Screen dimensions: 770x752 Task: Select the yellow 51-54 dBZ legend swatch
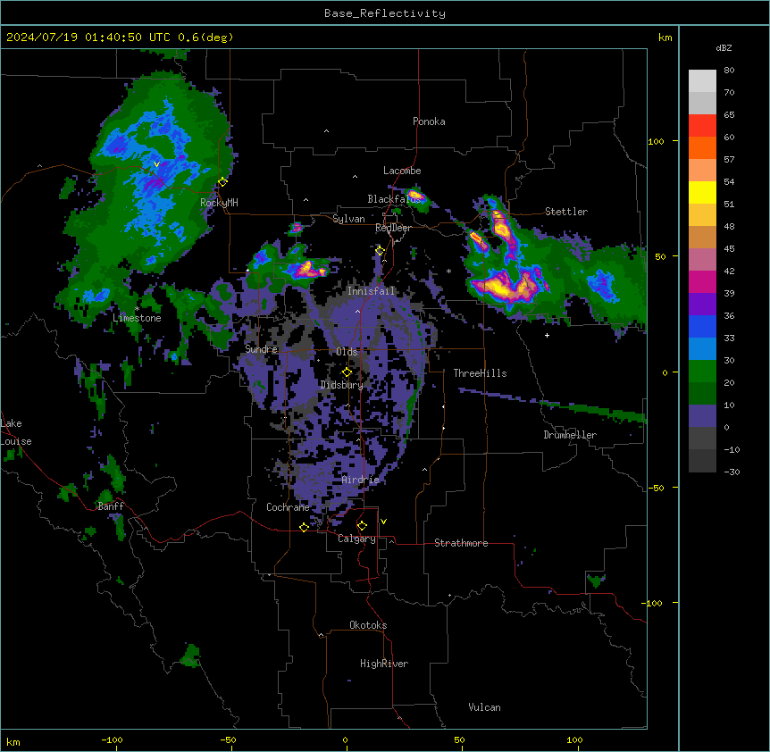click(x=702, y=193)
